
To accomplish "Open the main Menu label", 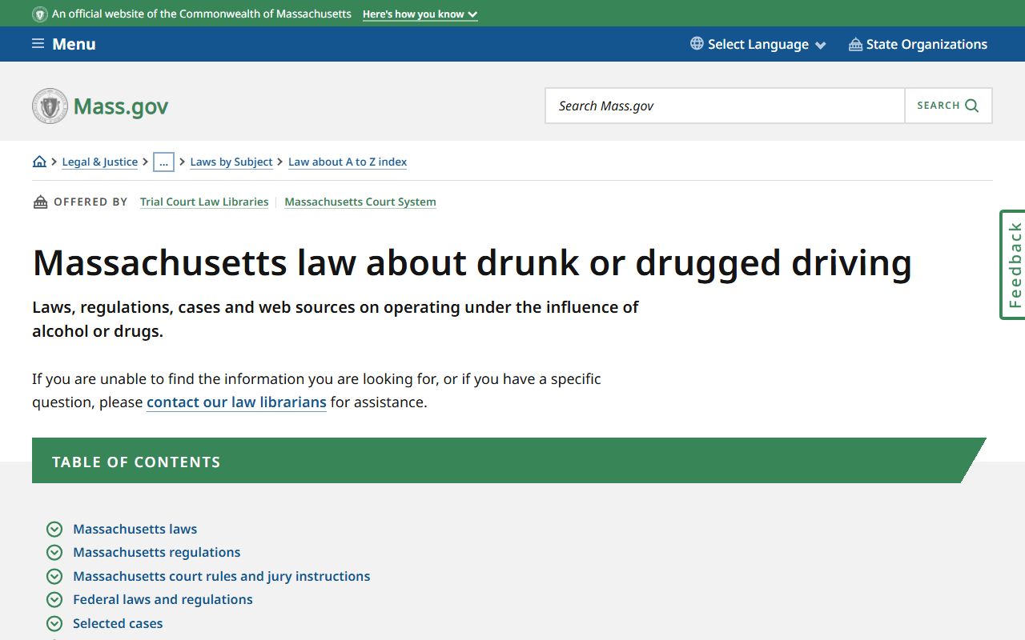I will point(74,44).
